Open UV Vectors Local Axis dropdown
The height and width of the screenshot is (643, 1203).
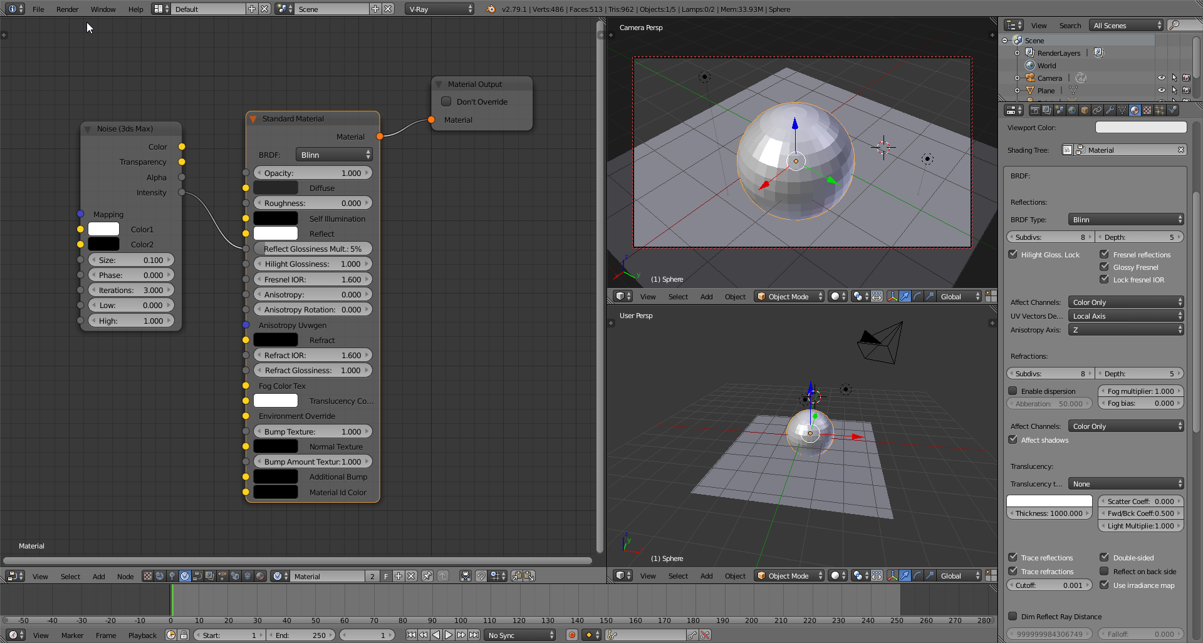click(x=1126, y=316)
